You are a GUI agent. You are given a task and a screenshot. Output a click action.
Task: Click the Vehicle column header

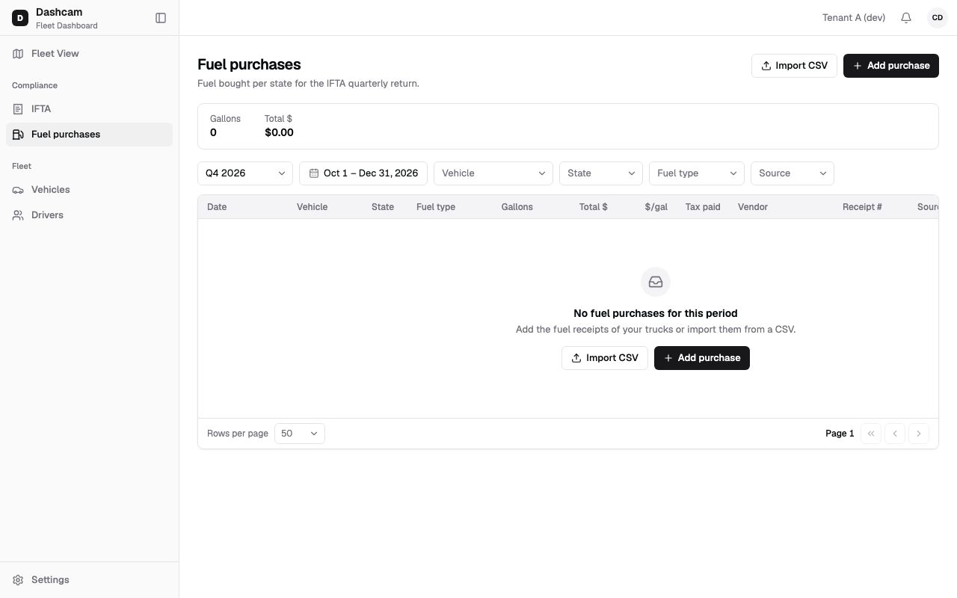pos(313,207)
